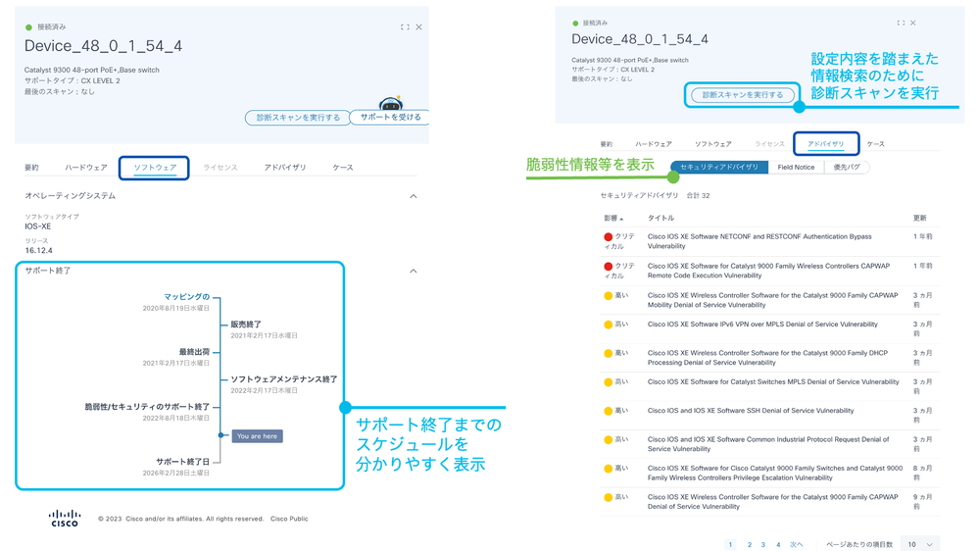Open ハードウェア tab in right panel

653,144
